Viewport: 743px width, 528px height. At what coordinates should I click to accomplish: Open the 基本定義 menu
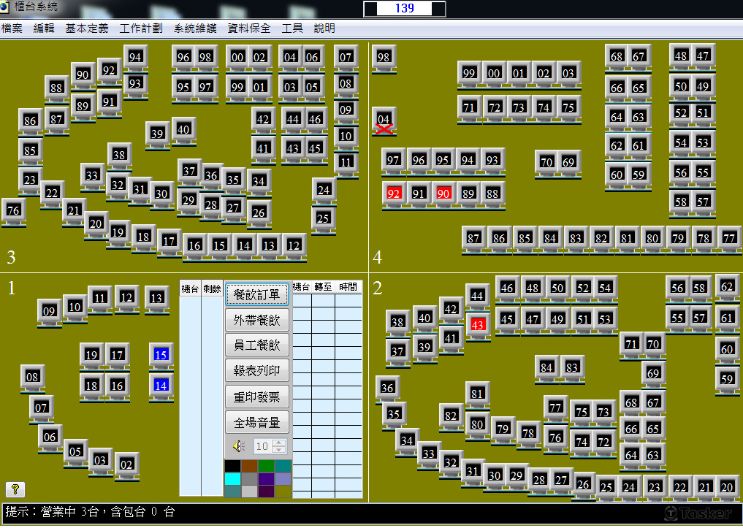click(87, 28)
